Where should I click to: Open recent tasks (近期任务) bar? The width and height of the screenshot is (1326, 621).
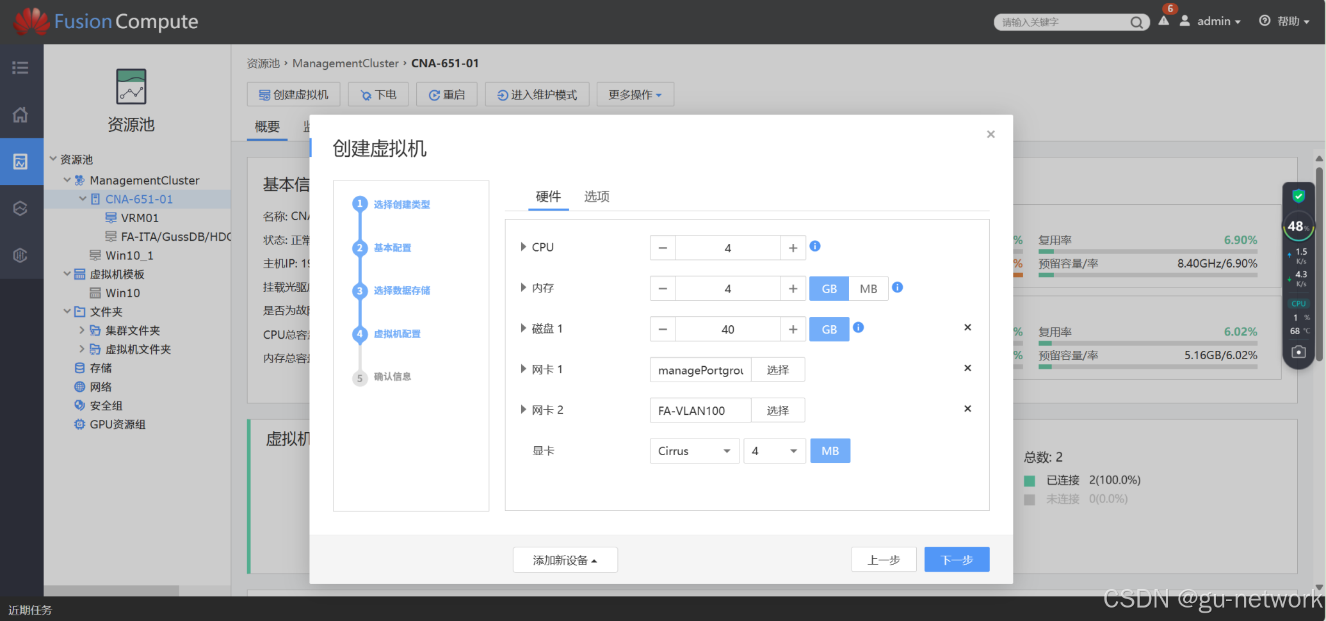30,610
